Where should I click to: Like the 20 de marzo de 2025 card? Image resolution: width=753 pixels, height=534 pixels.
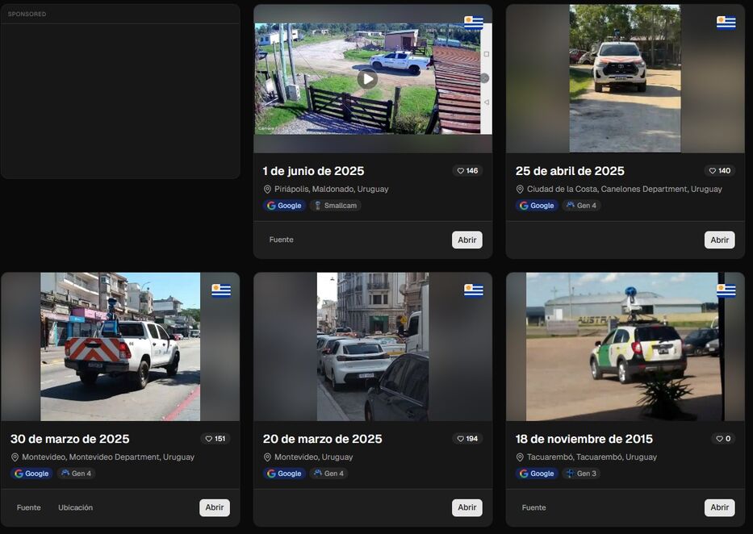coord(467,439)
